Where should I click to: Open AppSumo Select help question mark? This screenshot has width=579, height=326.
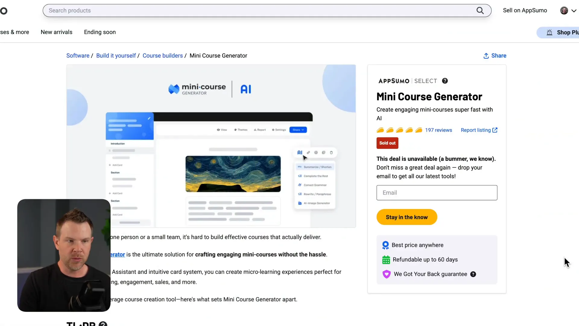pyautogui.click(x=445, y=81)
